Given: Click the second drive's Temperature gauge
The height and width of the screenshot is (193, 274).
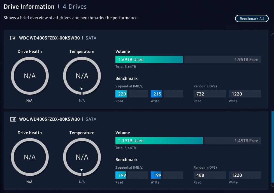Looking at the screenshot, I should click(82, 157).
